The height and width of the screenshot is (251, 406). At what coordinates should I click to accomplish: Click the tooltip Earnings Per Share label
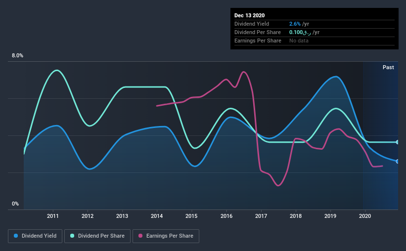click(x=258, y=41)
